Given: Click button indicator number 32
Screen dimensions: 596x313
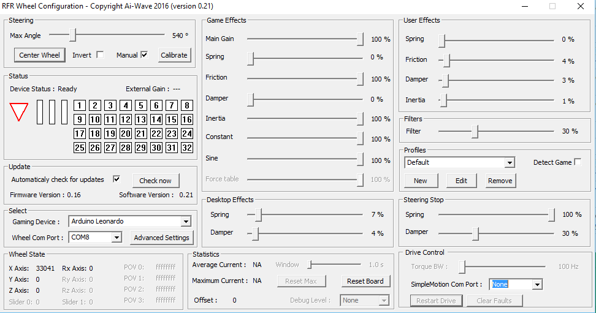Looking at the screenshot, I should (186, 148).
